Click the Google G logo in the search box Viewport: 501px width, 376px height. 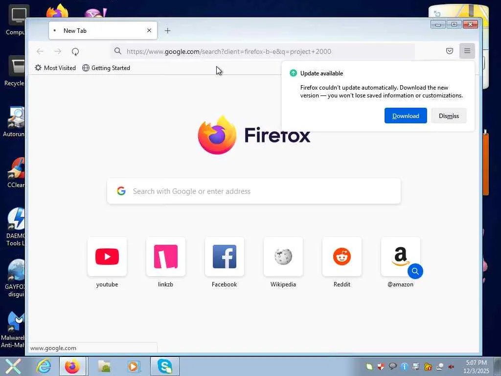121,191
